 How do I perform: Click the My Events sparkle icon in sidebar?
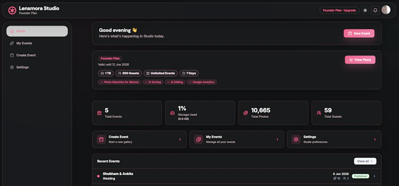tap(11, 43)
